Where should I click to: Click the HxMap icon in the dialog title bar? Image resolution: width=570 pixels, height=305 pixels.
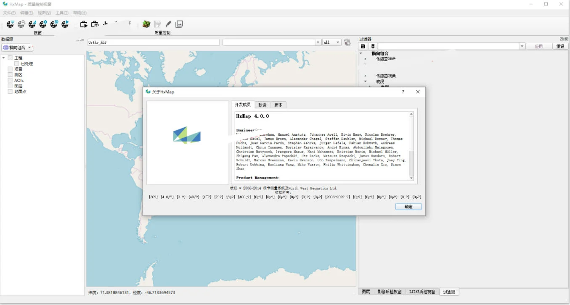tap(148, 92)
